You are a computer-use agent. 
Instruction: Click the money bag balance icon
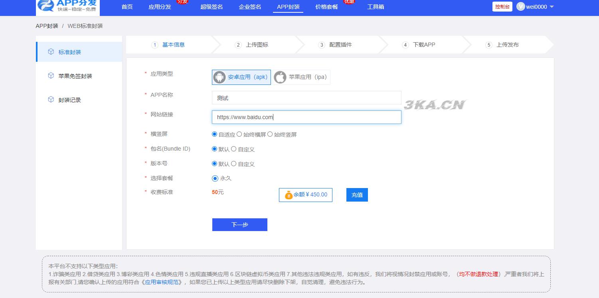pyautogui.click(x=289, y=195)
